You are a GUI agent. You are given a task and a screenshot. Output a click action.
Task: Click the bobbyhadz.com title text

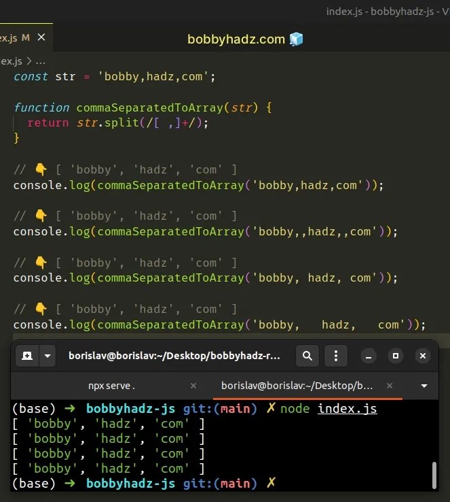(x=236, y=39)
